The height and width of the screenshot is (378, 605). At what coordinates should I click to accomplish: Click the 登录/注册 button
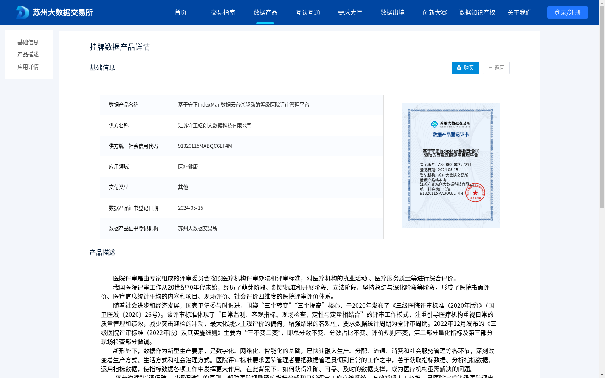pos(568,12)
